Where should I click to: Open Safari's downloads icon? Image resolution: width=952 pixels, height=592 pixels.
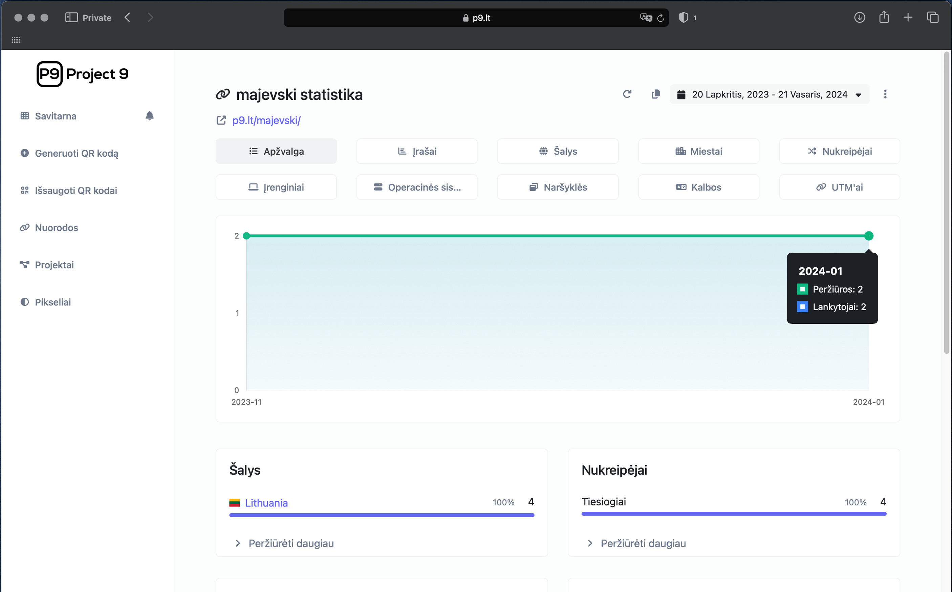(x=859, y=18)
